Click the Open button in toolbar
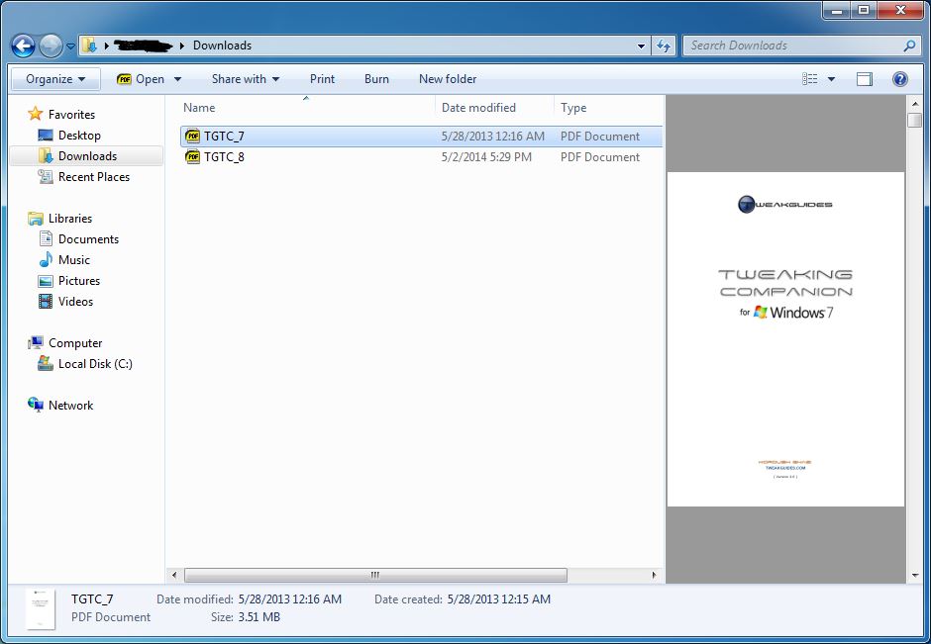The image size is (931, 644). 141,79
